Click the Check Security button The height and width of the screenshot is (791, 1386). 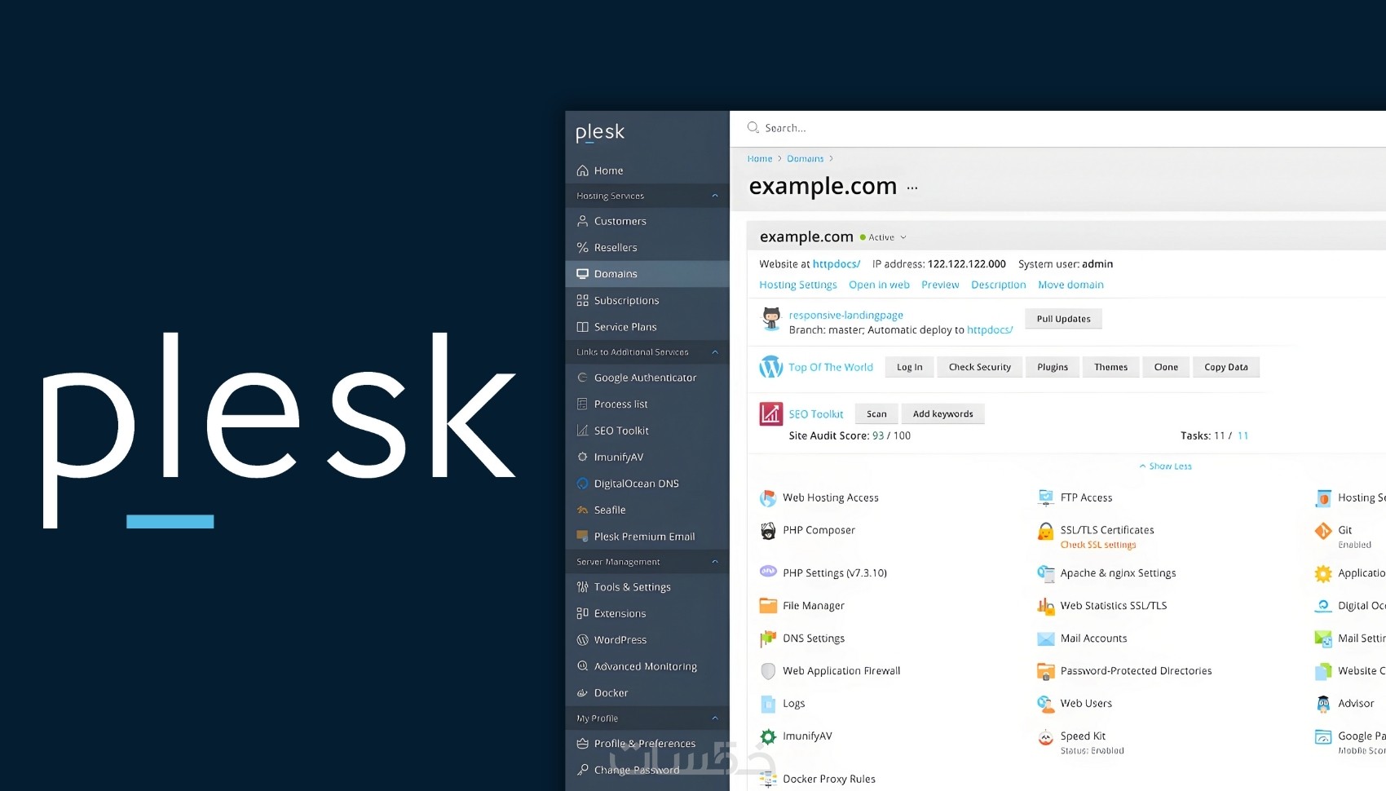click(980, 367)
